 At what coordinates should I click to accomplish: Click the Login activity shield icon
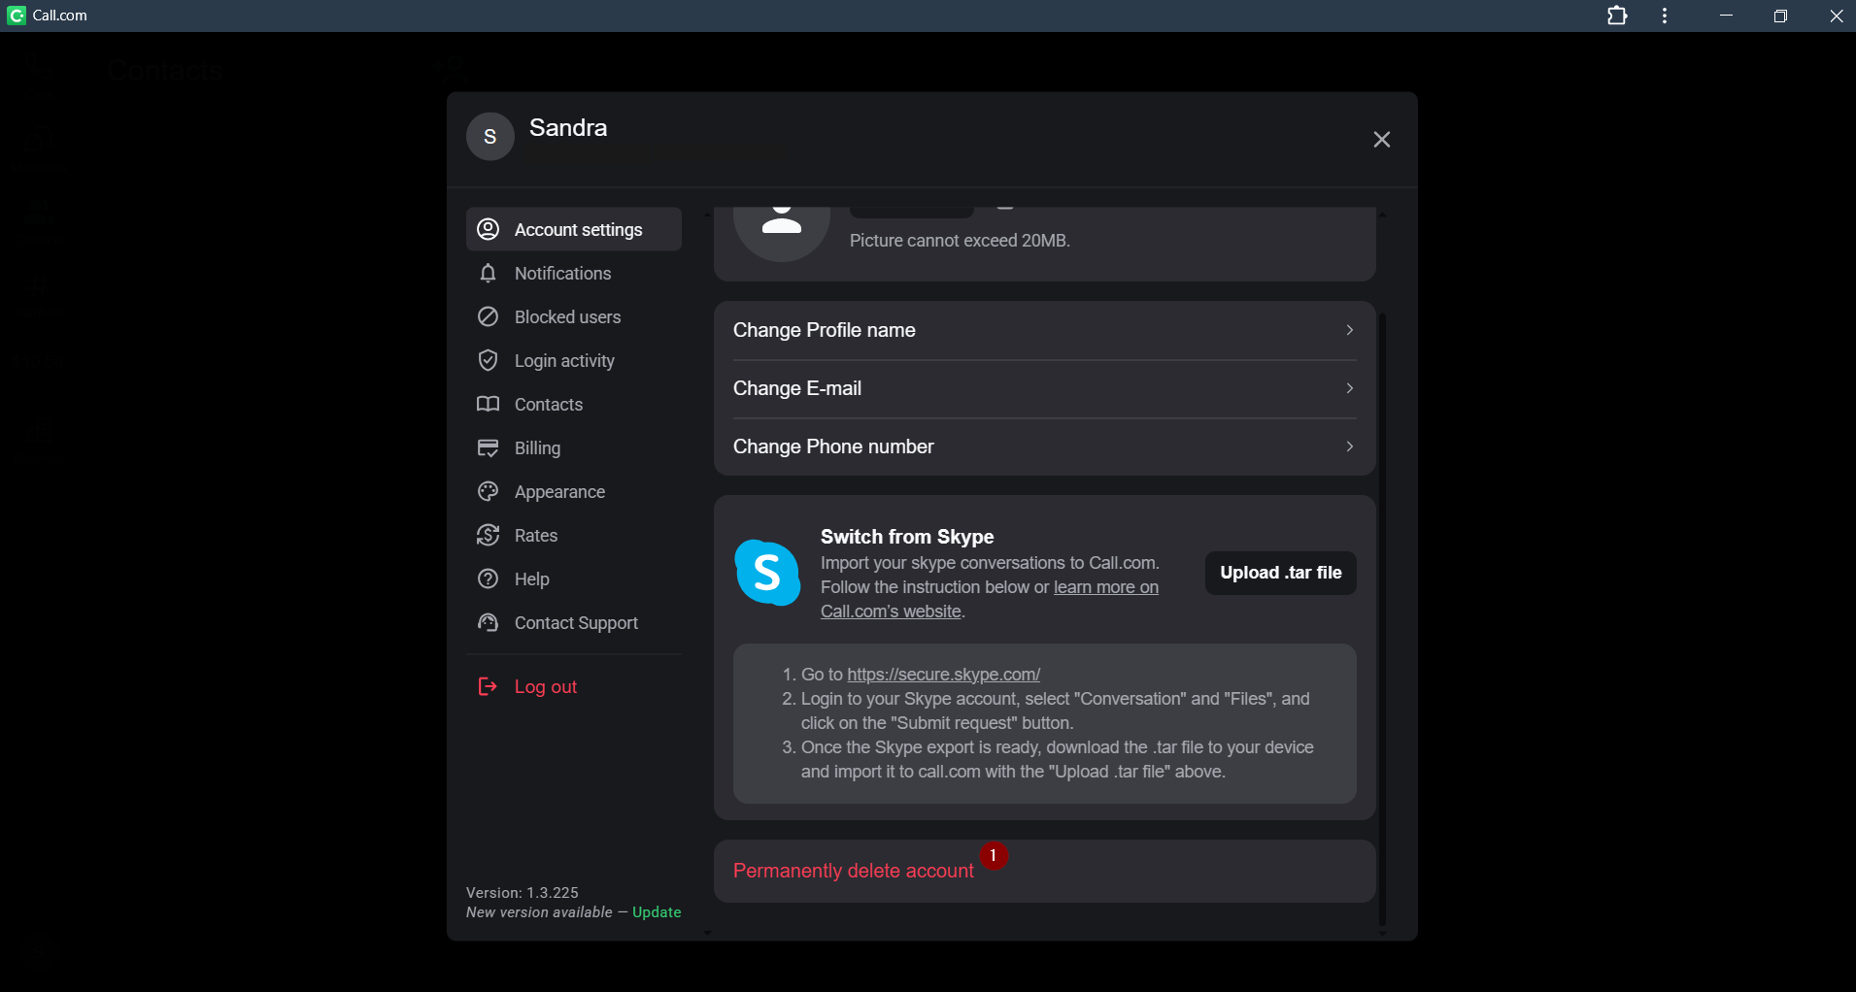[x=489, y=360]
